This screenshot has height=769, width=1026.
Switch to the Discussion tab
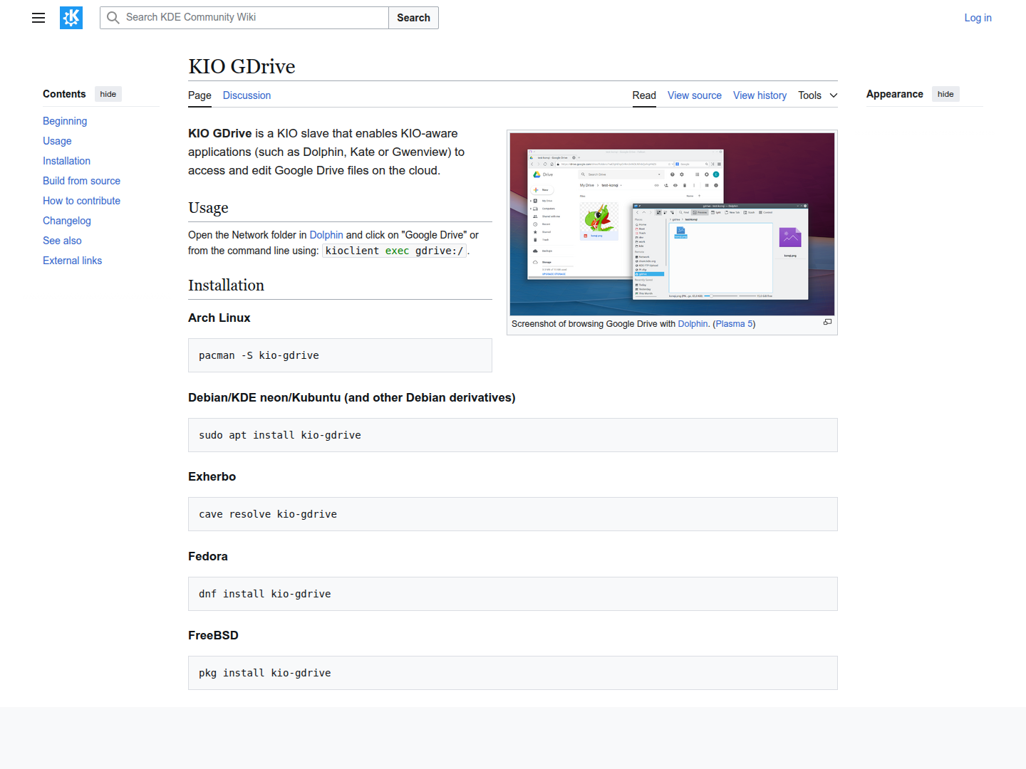[247, 95]
